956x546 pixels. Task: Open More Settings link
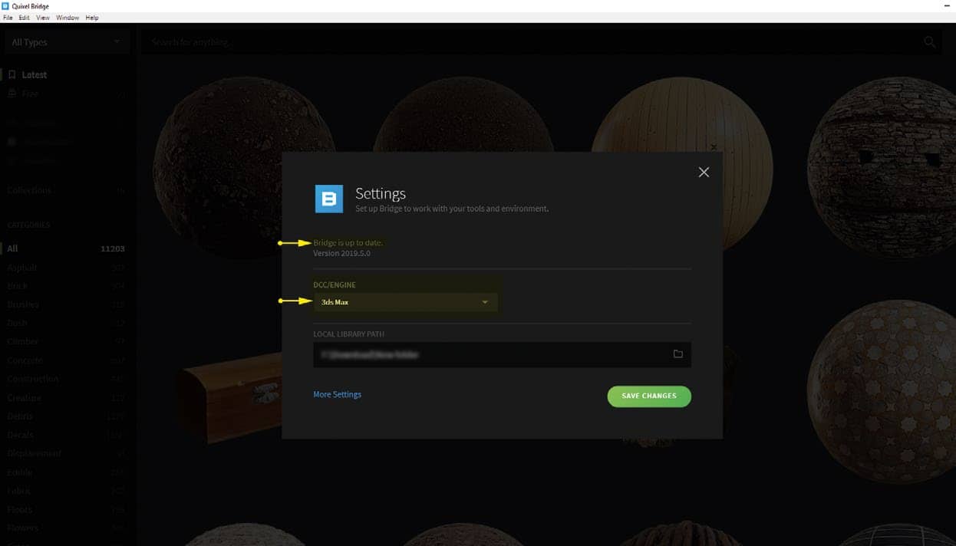point(337,394)
